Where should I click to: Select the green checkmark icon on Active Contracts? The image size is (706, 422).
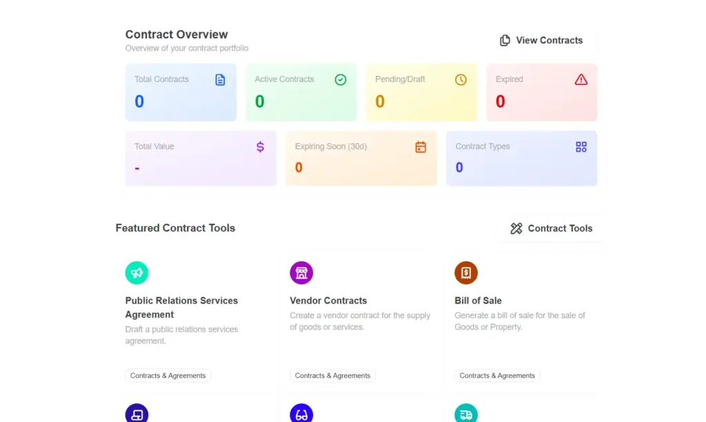click(341, 79)
